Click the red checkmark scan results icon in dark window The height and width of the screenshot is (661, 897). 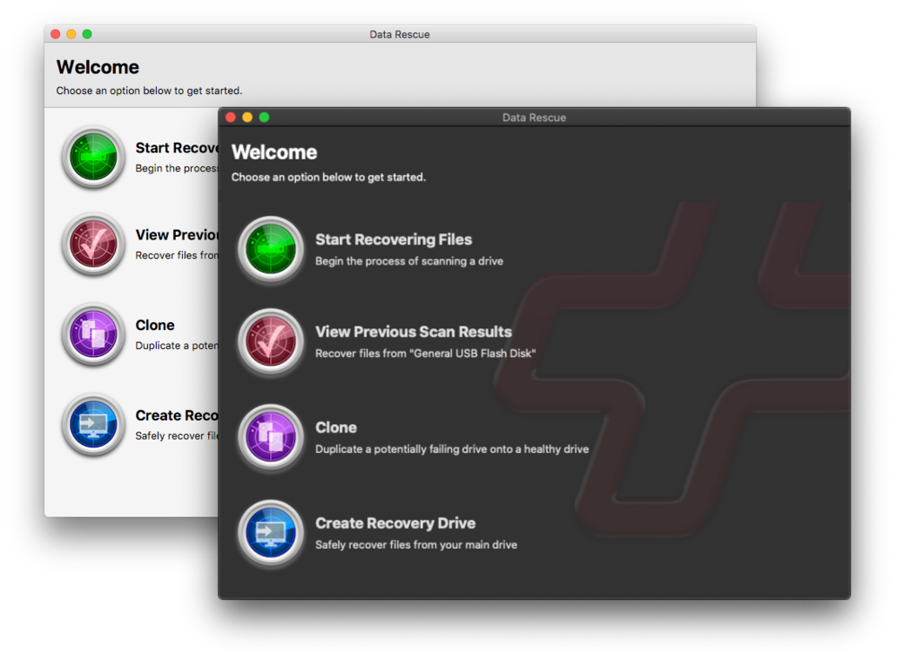click(271, 342)
